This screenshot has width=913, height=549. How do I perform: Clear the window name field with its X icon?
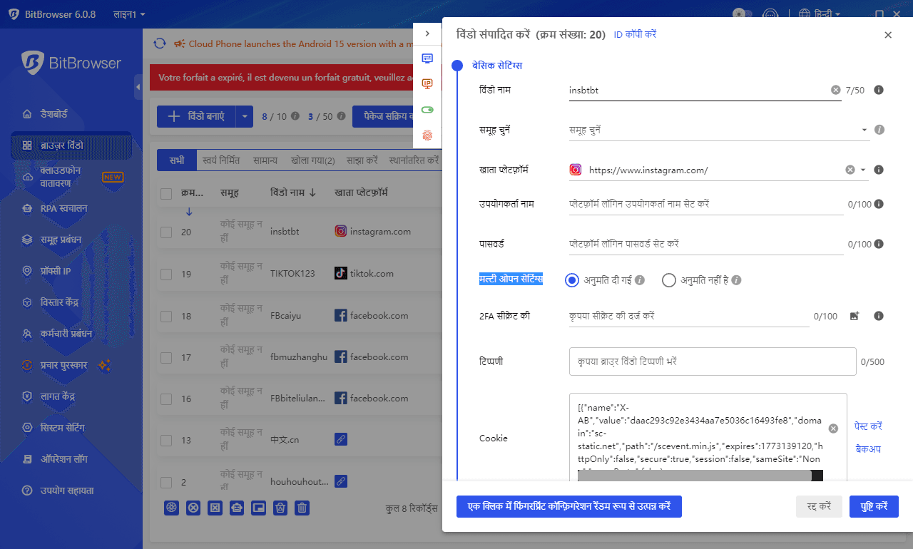tap(835, 90)
